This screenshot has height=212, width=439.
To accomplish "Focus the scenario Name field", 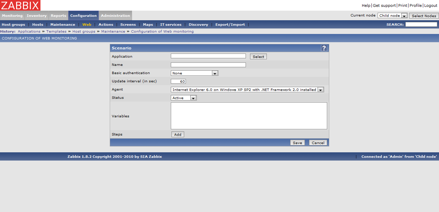I will click(208, 65).
